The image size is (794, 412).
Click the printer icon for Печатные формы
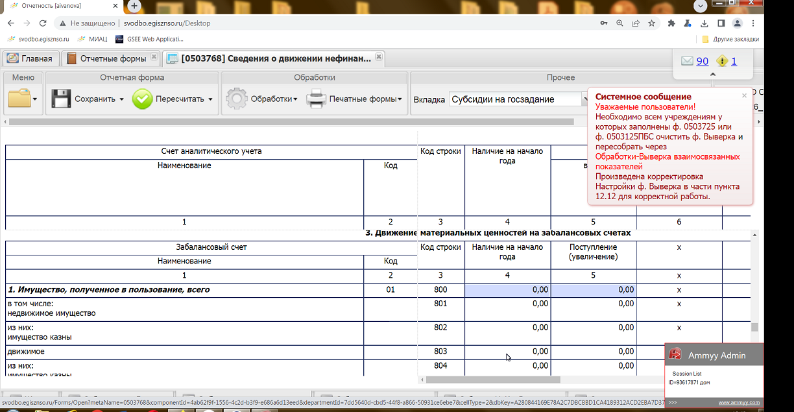click(x=316, y=99)
